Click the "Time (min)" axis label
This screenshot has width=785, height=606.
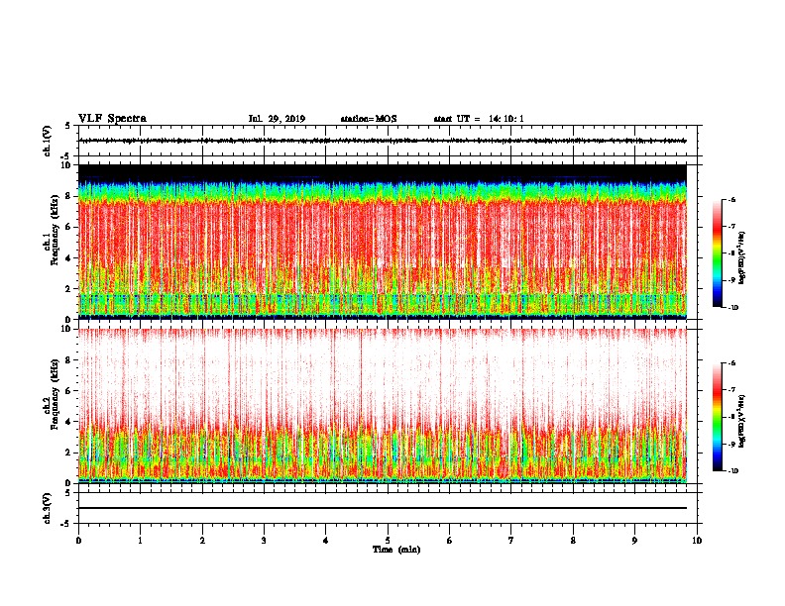[x=396, y=550]
